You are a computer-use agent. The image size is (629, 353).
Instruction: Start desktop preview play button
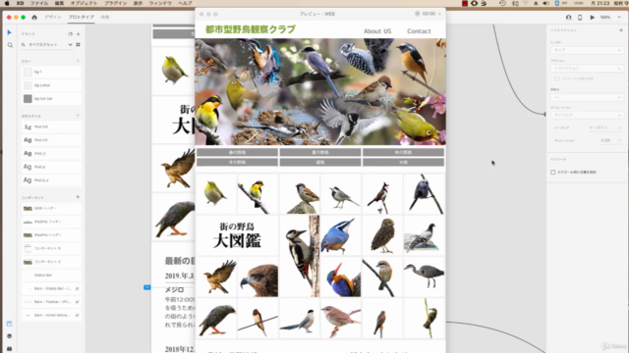coord(592,18)
